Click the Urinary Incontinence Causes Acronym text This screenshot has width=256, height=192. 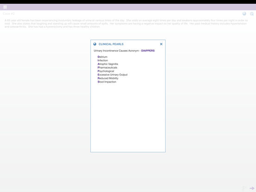click(x=116, y=51)
